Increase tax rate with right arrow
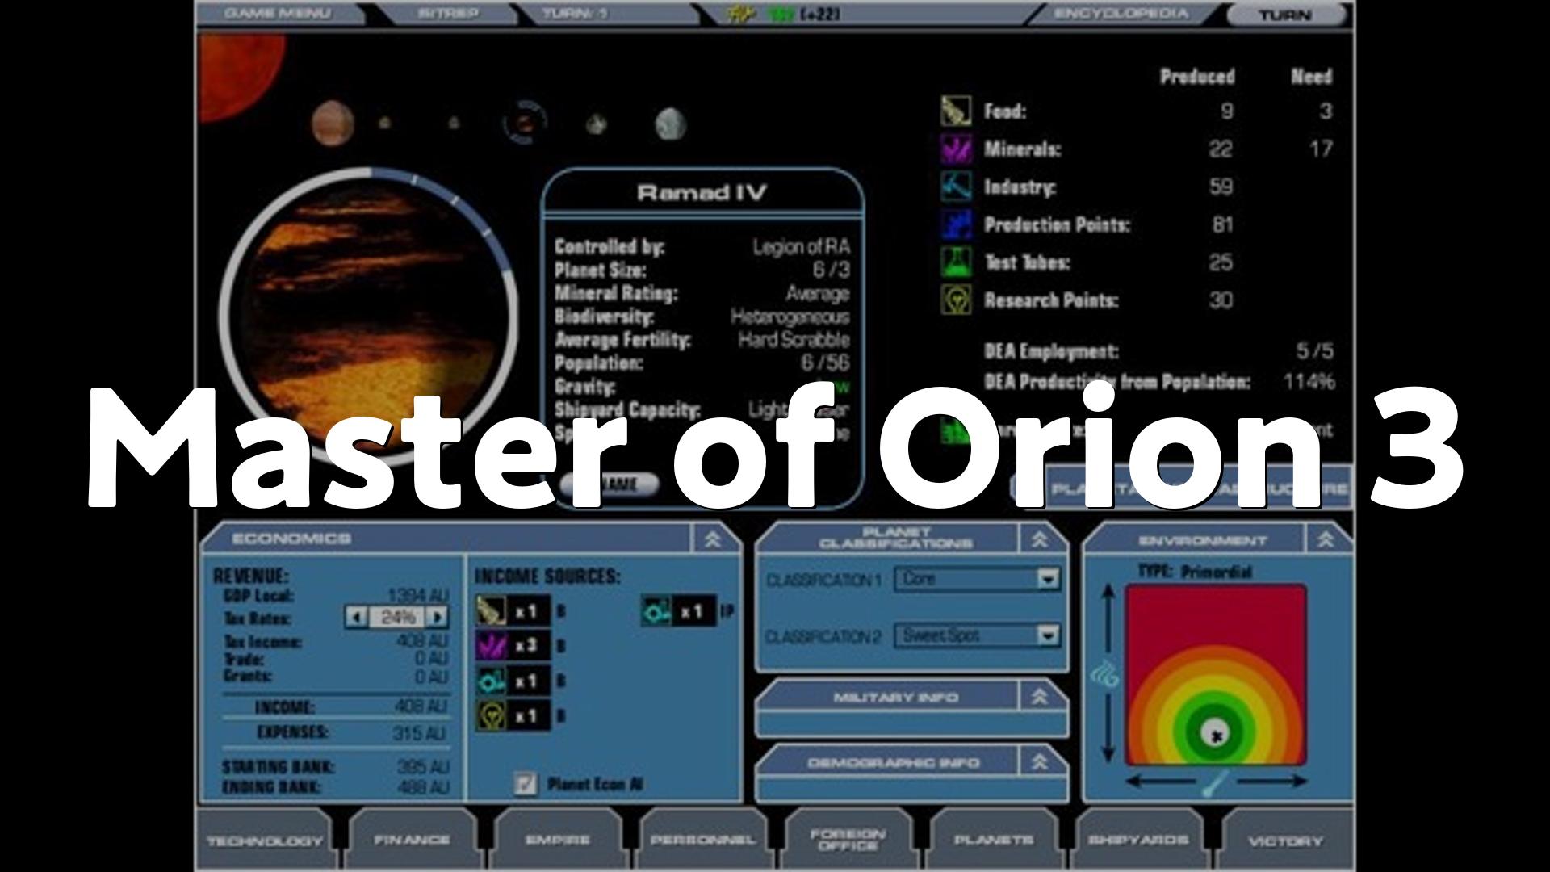Viewport: 1550px width, 872px height. [437, 618]
